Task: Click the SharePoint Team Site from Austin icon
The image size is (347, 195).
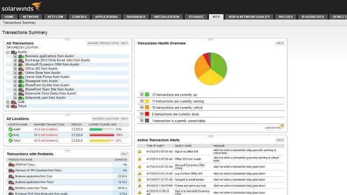Action: (x=21, y=90)
